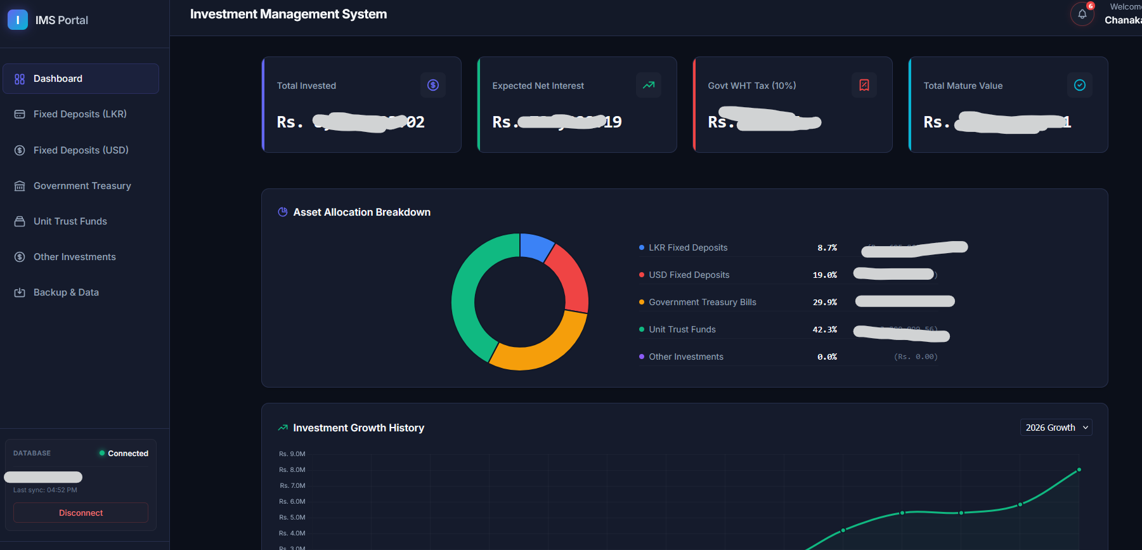Navigate to Government Treasury
Viewport: 1142px width, 550px height.
click(x=81, y=186)
